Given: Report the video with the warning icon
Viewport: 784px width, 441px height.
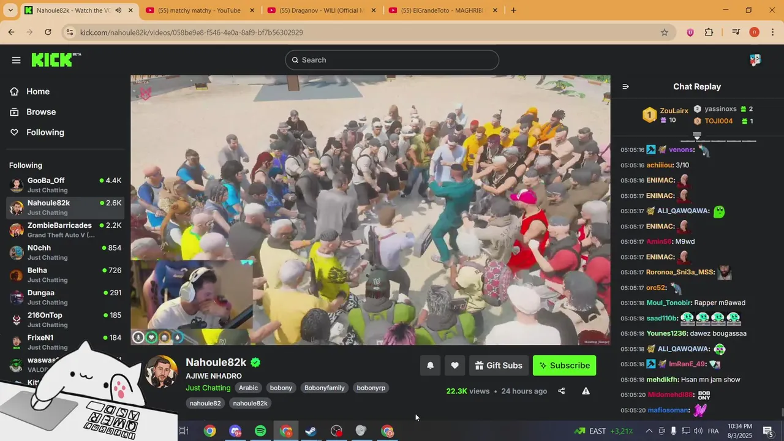Looking at the screenshot, I should click(586, 391).
